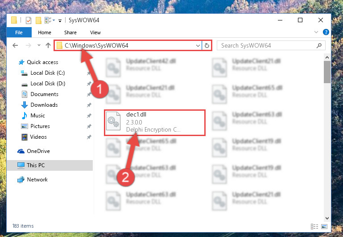The height and width of the screenshot is (237, 343).
Task: Unpin Videos using its pin icon
Action: [x=89, y=137]
